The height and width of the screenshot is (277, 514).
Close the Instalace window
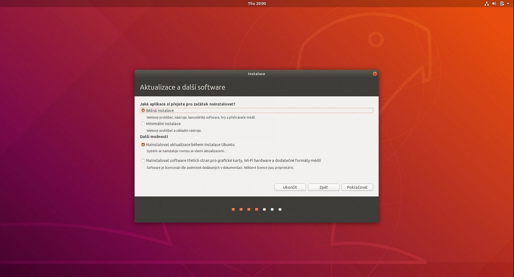tap(375, 74)
